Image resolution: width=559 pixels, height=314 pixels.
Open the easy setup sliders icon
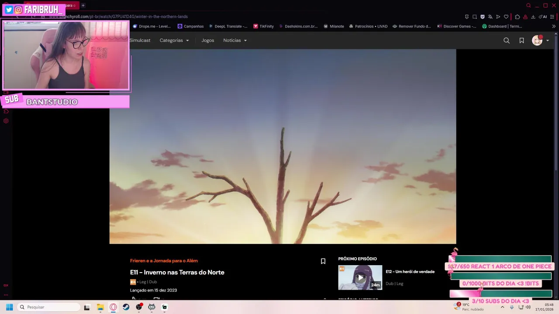pos(552,17)
